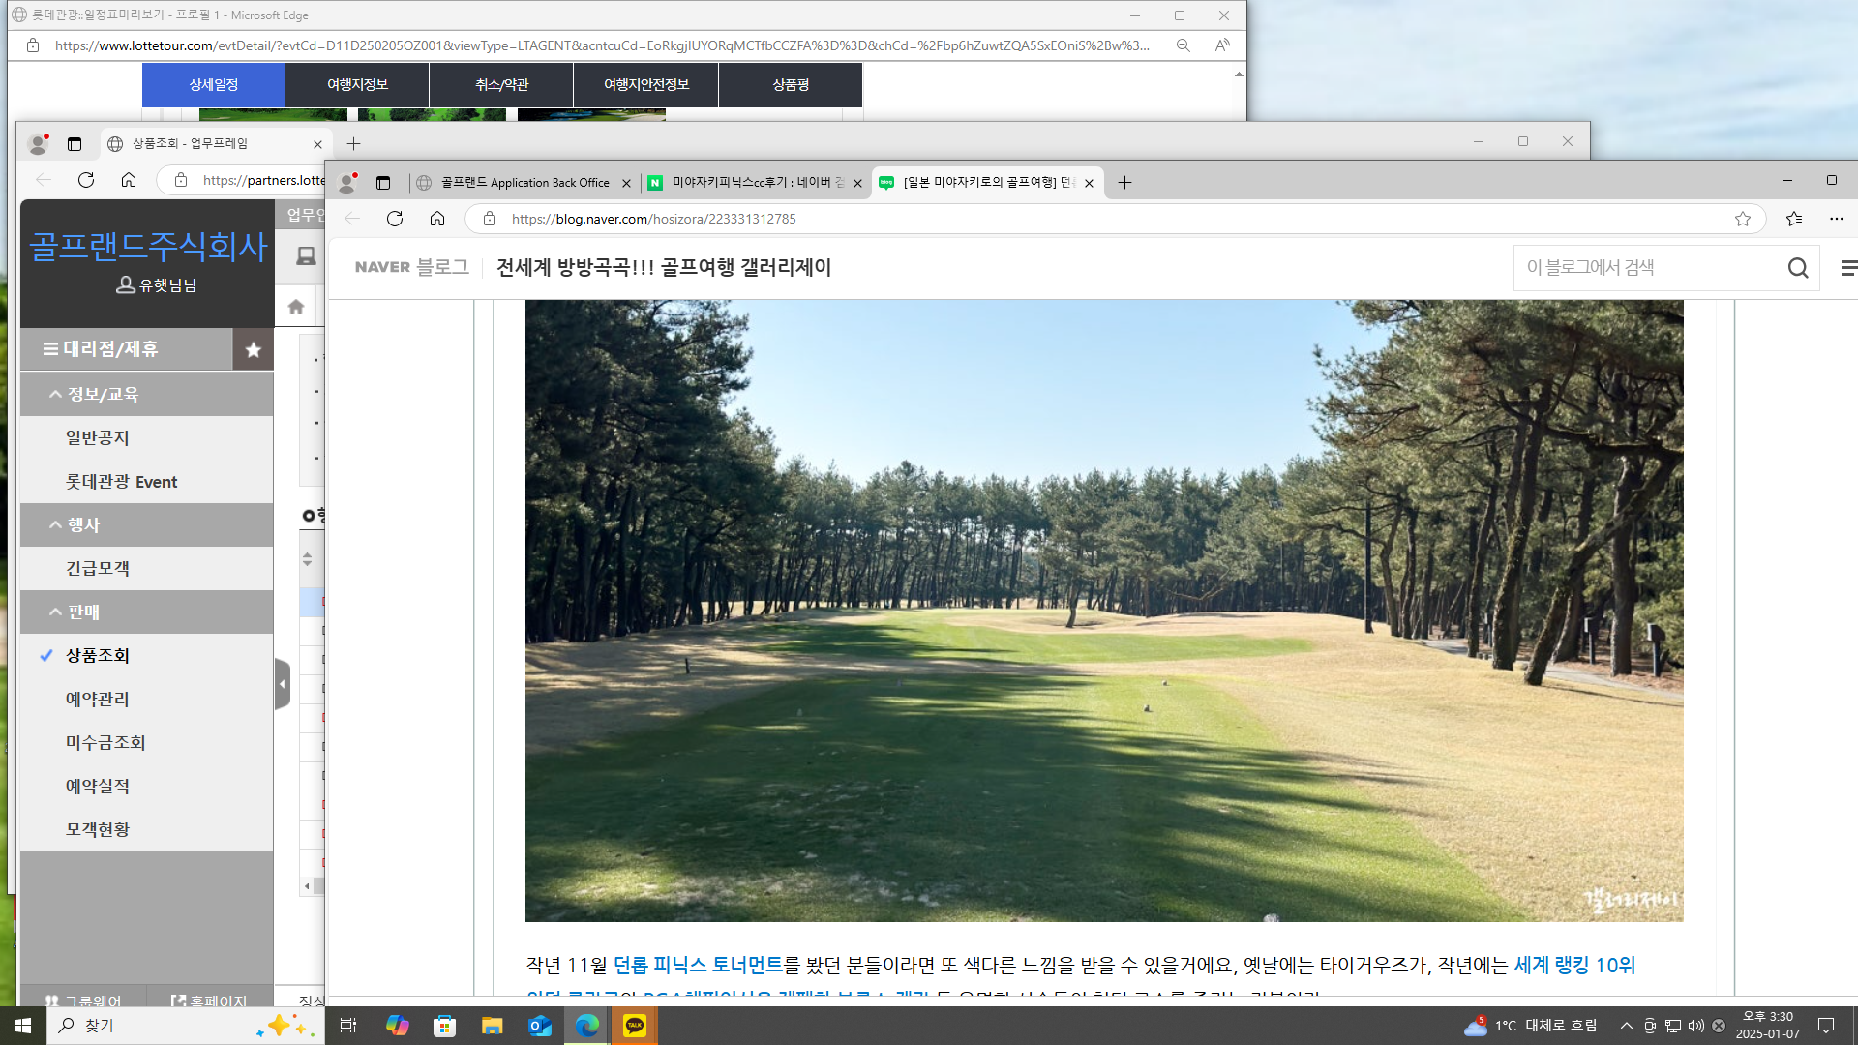This screenshot has height=1045, width=1858.
Task: Click home button in the 상품조회 window
Action: (129, 180)
